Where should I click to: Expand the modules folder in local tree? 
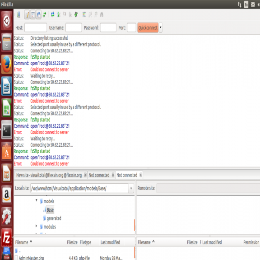point(36,226)
